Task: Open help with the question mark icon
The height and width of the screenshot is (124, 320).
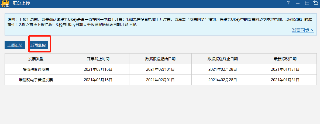Action: [x=288, y=3]
